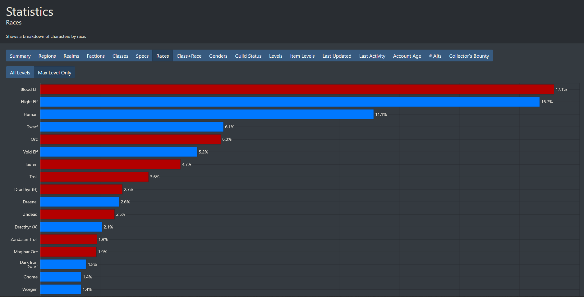Click the Night Elf blue bar
The width and height of the screenshot is (584, 297).
pos(290,102)
